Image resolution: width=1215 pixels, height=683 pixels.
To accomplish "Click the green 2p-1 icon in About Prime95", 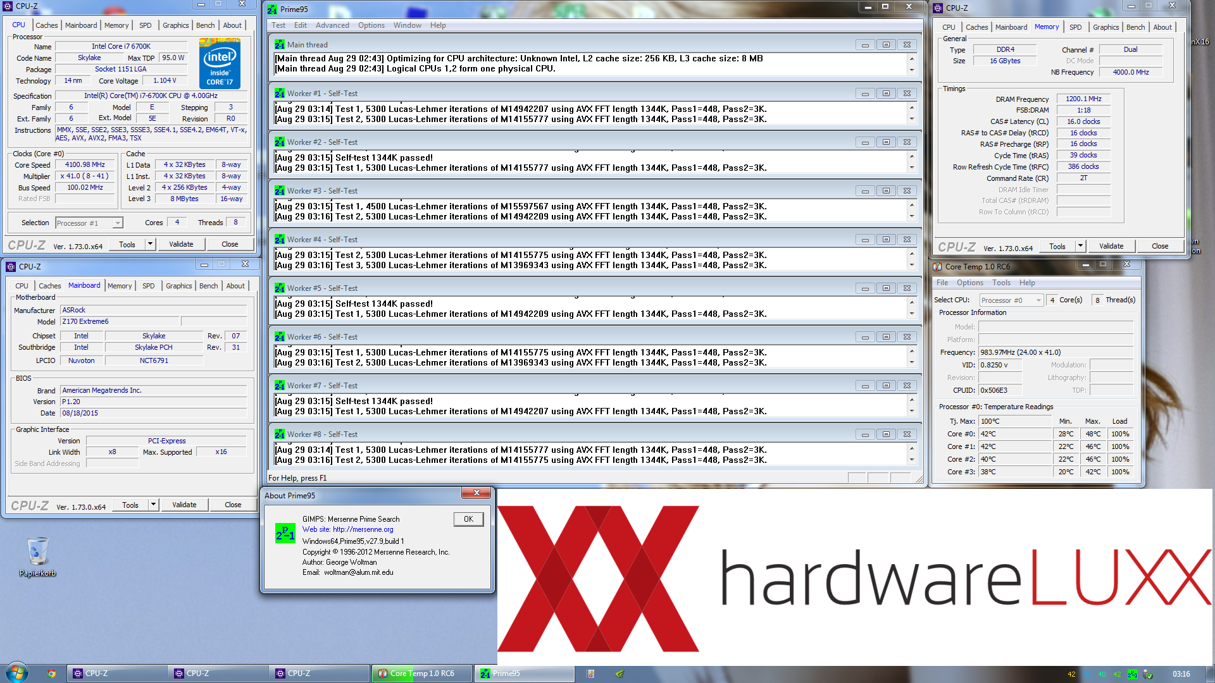I will [x=285, y=533].
